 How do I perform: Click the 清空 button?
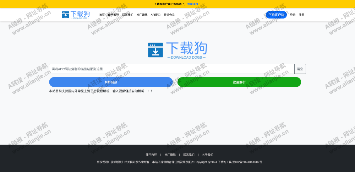[300, 69]
